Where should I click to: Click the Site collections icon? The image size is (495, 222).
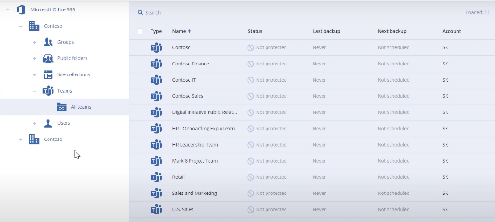(48, 75)
